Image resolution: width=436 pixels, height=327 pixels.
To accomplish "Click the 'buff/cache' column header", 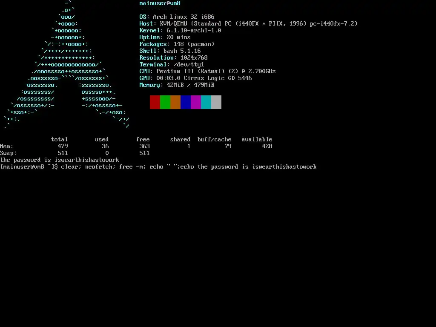I will click(215, 140).
